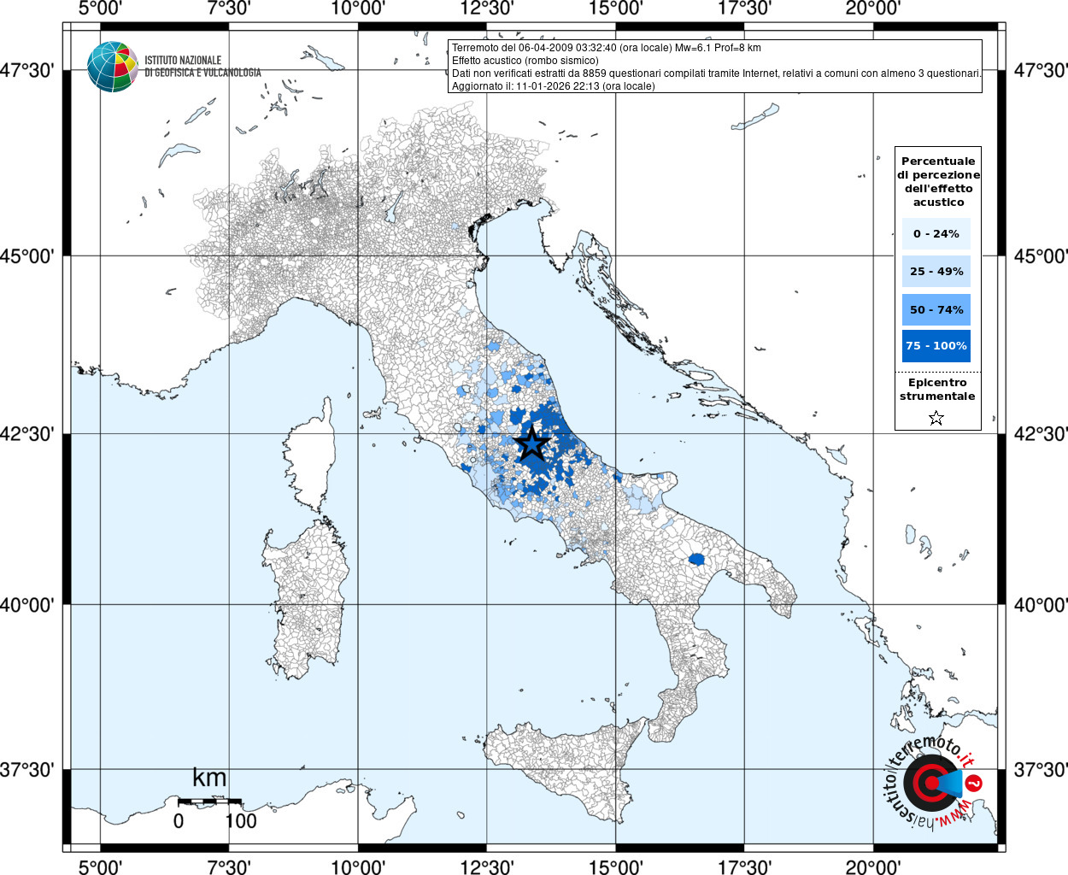Click the left axis label 47°30'

pyautogui.click(x=26, y=70)
